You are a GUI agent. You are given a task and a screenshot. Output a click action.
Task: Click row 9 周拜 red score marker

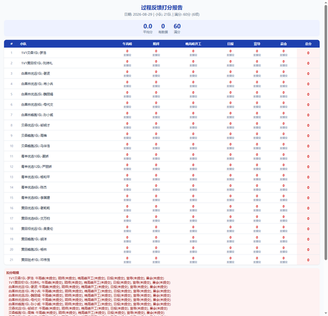(156, 134)
